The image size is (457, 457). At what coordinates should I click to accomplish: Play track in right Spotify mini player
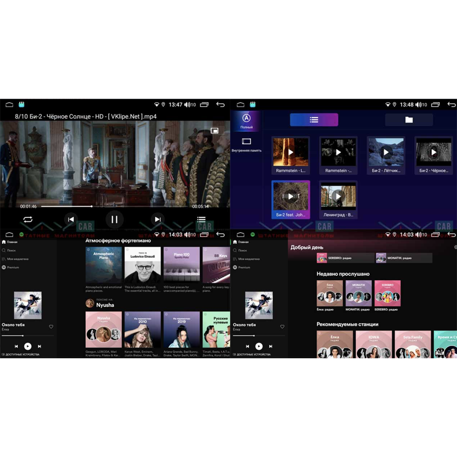click(259, 346)
